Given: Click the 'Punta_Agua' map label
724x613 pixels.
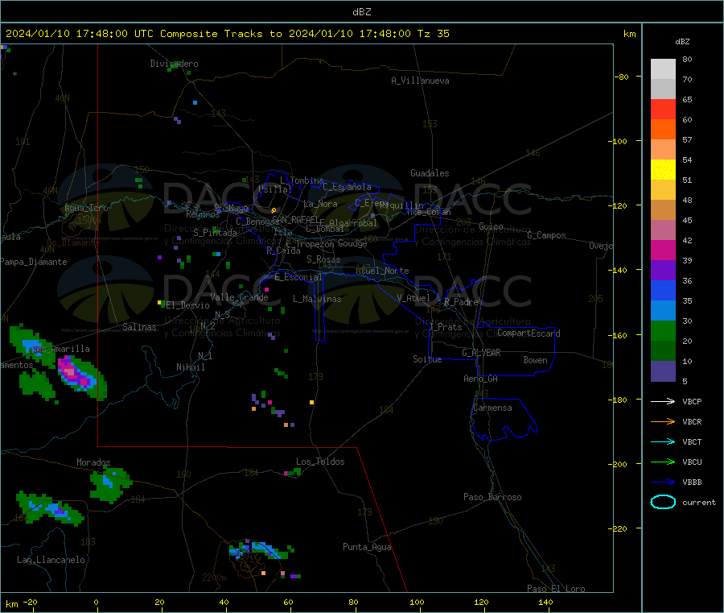Looking at the screenshot, I should click(x=367, y=547).
